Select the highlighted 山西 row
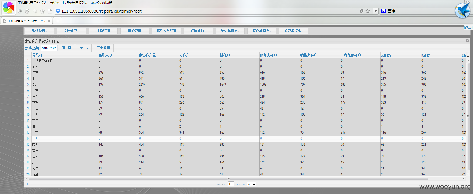The width and height of the screenshot is (473, 194). coord(245,138)
